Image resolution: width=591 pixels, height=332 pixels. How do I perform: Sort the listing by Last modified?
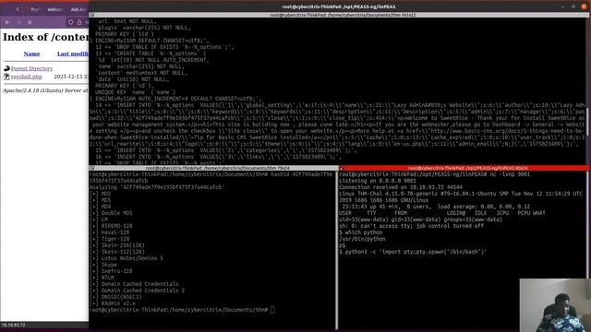(73, 53)
